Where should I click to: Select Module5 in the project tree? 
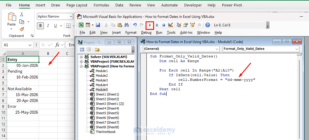click(102, 90)
